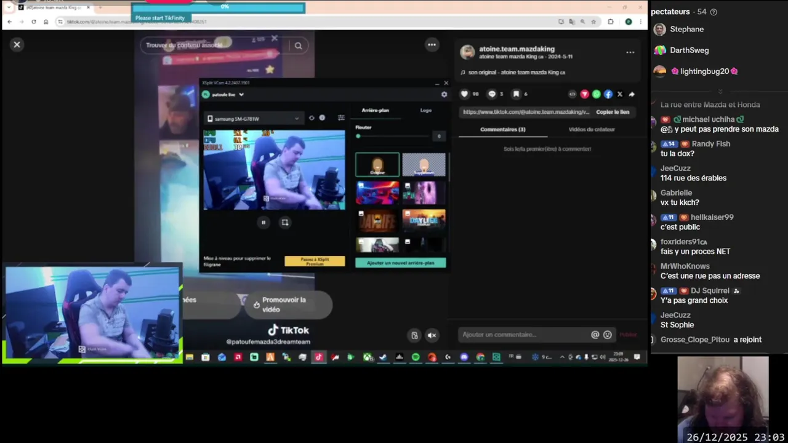Open Chrome from the taskbar
The image size is (788, 443).
coord(480,357)
